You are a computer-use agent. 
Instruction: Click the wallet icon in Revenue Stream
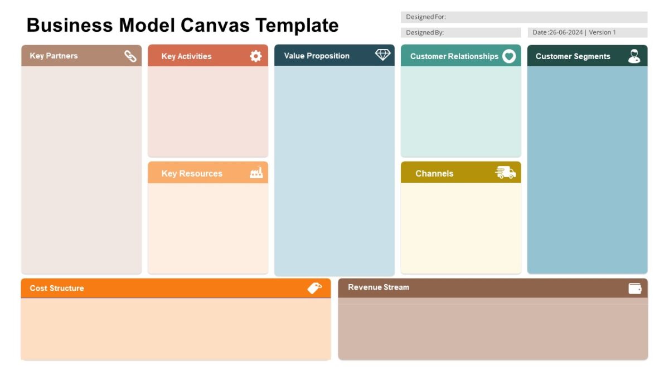coord(635,288)
